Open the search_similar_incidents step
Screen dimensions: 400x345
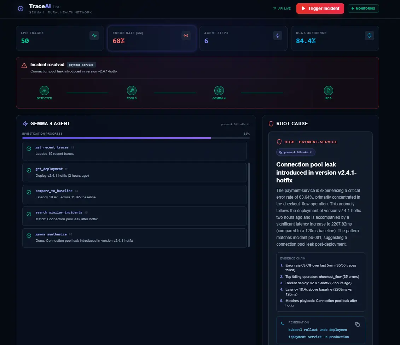tap(134, 216)
